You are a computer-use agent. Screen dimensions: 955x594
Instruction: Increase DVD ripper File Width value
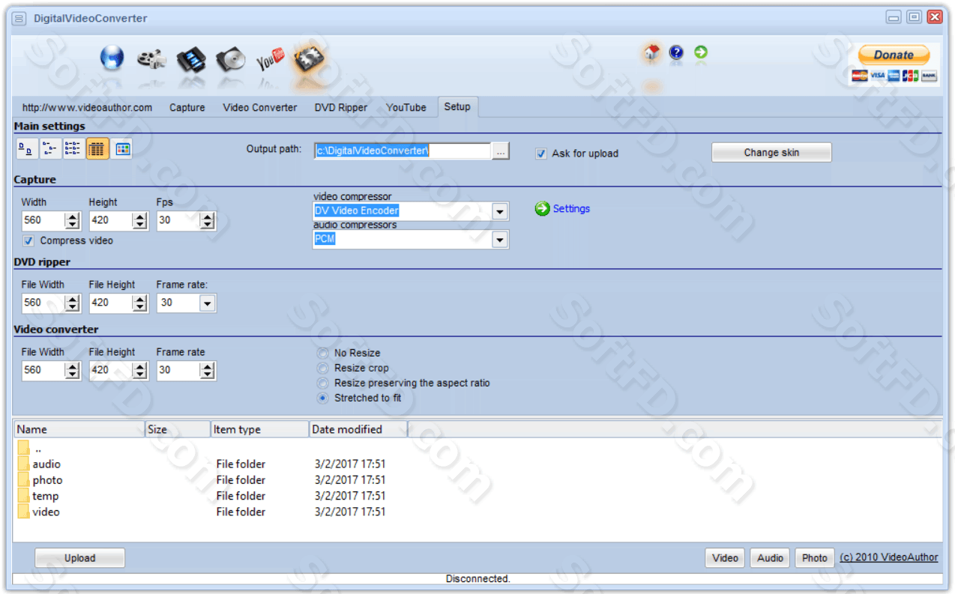tap(72, 299)
